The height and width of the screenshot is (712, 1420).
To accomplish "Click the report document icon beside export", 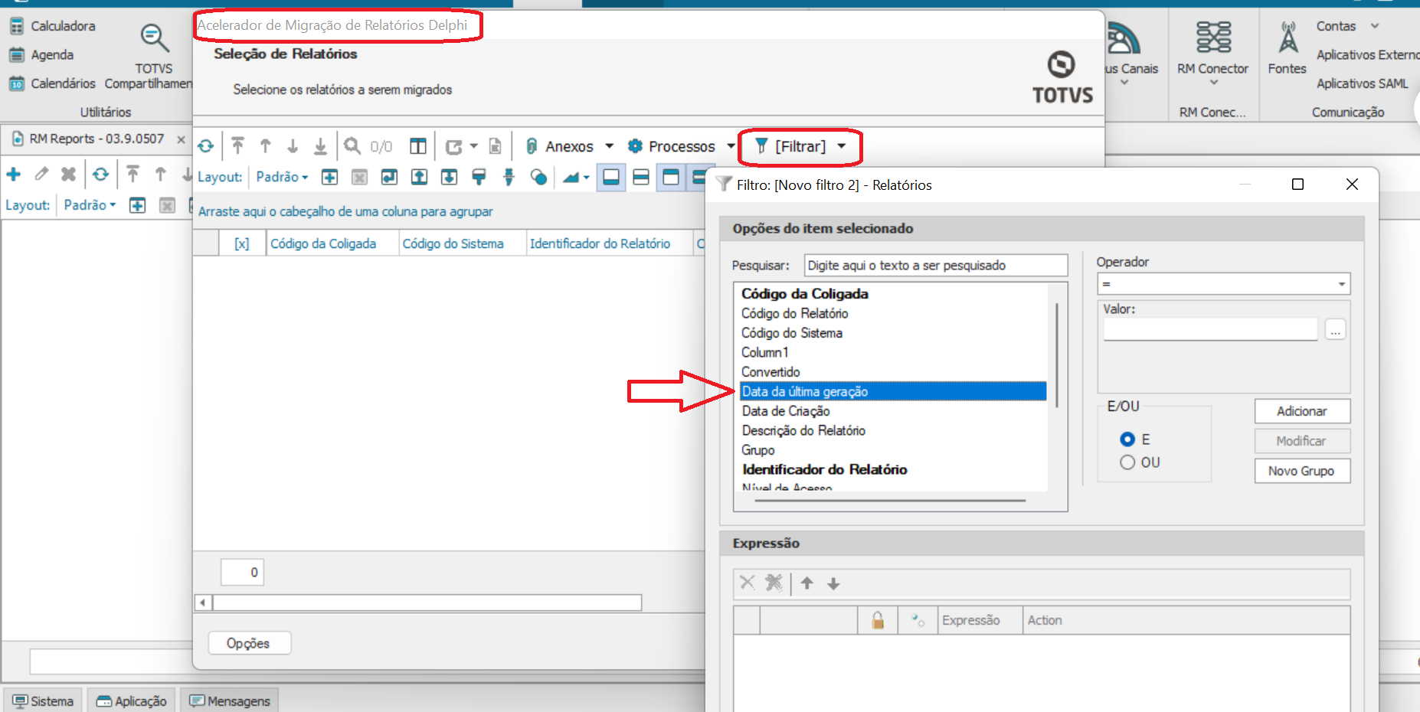I will pos(496,146).
